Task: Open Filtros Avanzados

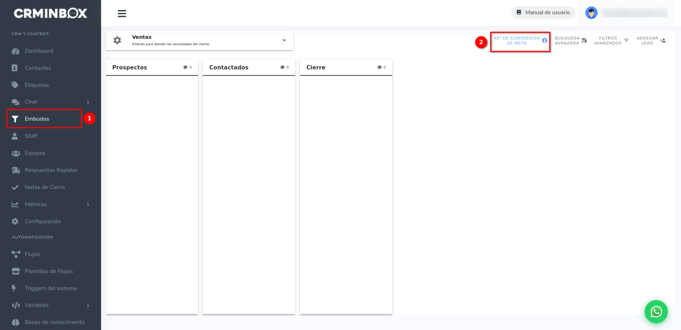Action: tap(611, 41)
